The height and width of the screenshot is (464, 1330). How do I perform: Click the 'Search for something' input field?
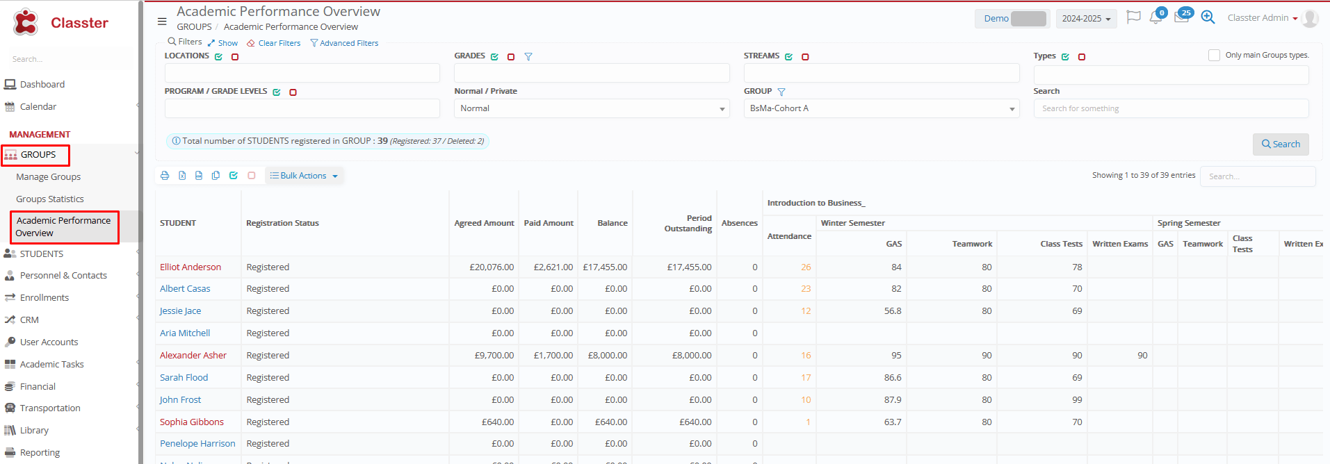[1170, 109]
